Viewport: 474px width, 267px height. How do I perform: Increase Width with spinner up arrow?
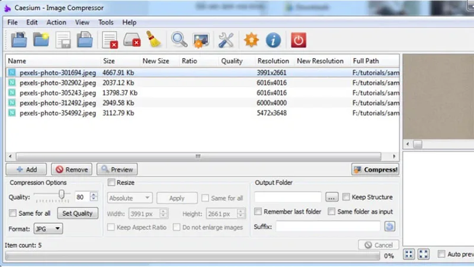[164, 211]
